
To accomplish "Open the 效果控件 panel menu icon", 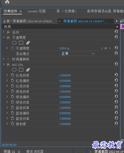I will 21,11.
